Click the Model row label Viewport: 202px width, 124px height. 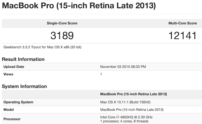coord(9,110)
